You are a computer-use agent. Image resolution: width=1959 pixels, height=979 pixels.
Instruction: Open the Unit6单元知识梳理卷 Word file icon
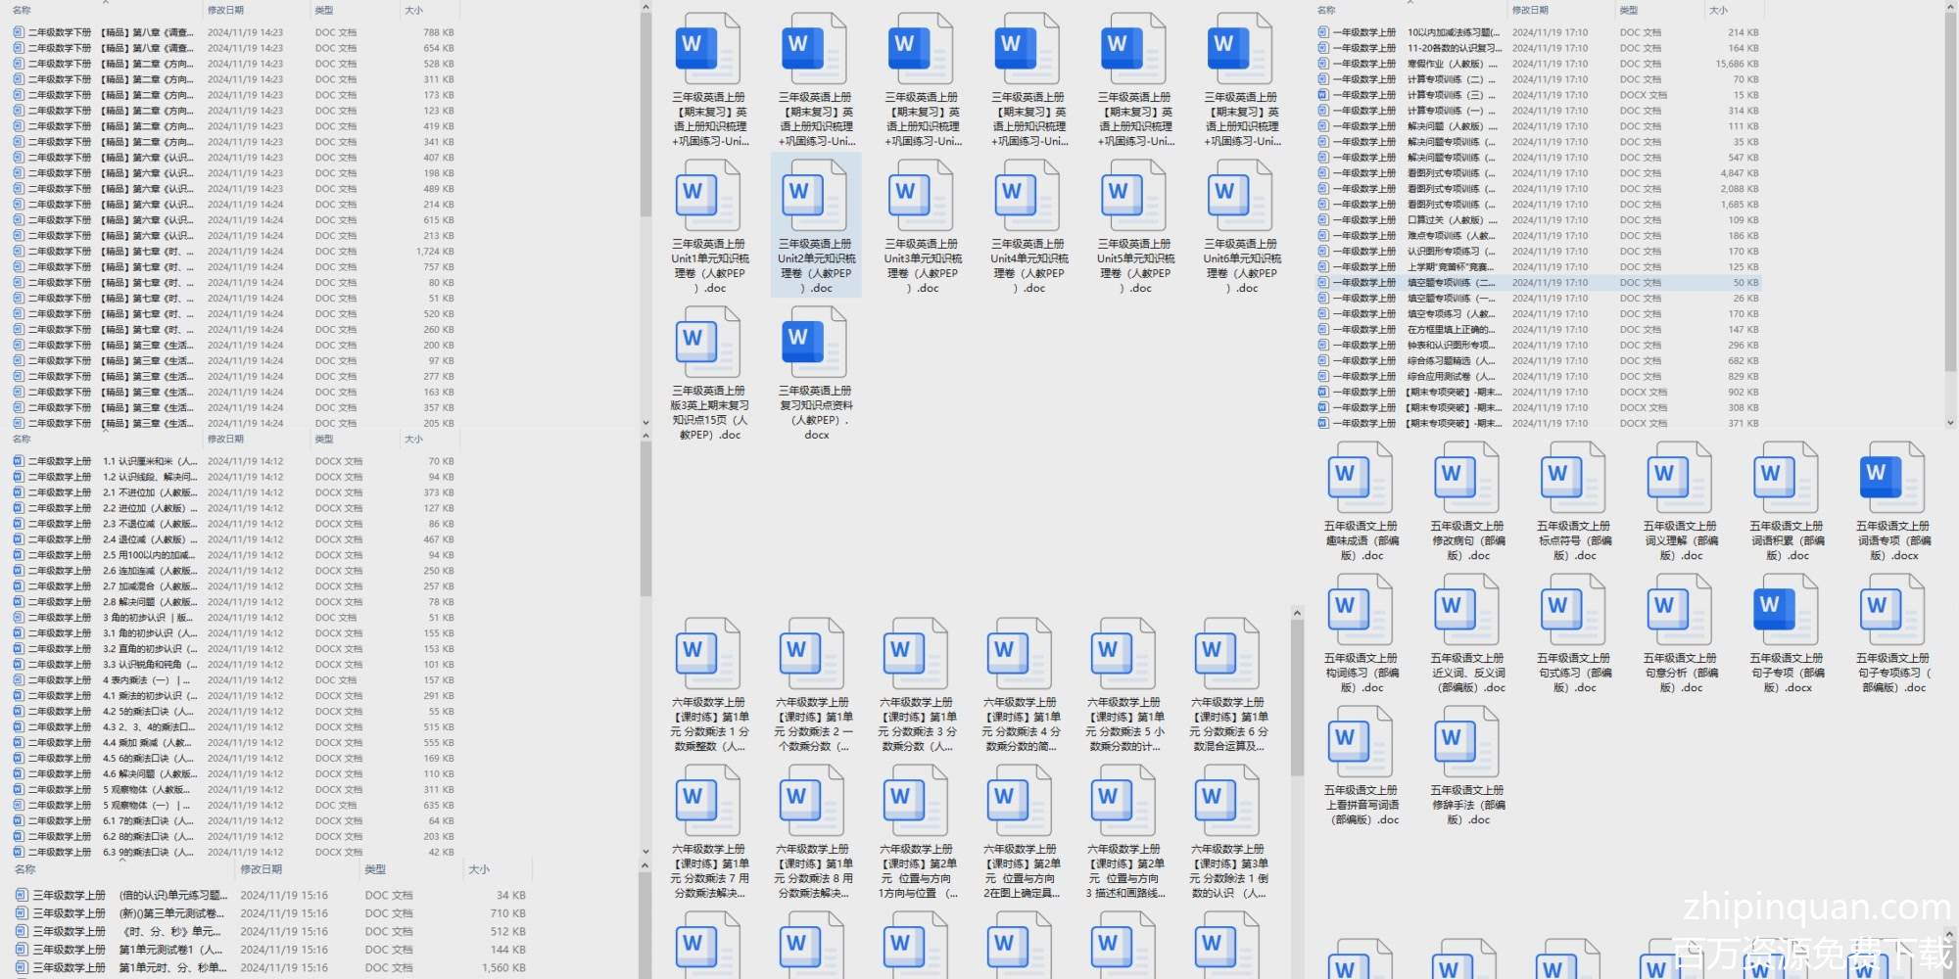(1241, 196)
